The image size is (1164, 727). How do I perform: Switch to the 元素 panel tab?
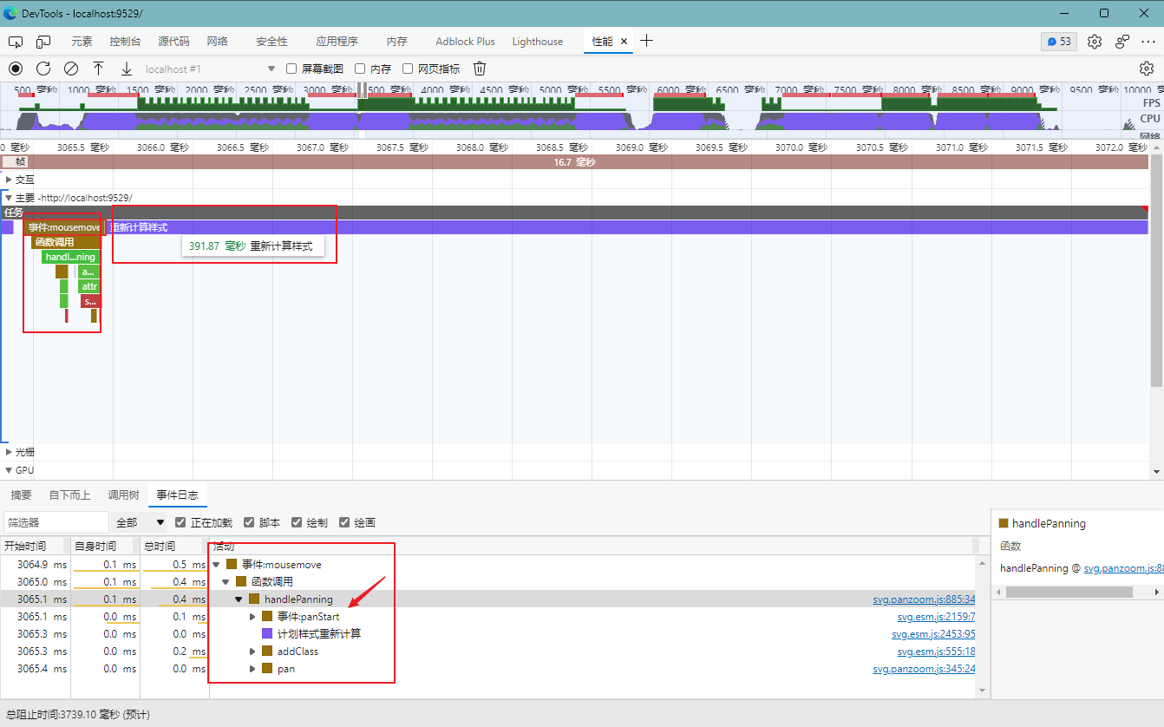(82, 42)
